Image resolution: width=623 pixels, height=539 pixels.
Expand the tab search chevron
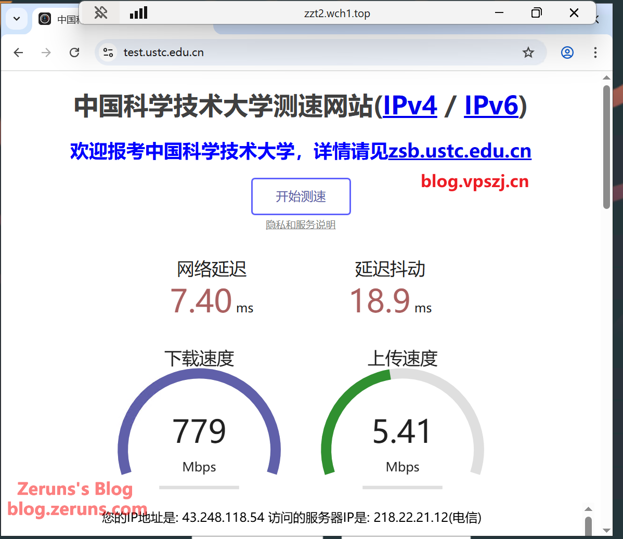coord(17,19)
